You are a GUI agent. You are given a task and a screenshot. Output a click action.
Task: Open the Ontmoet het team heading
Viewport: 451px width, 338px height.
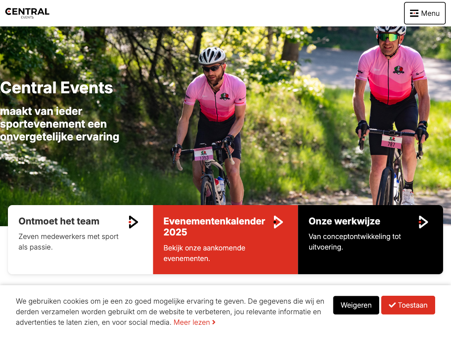[59, 221]
